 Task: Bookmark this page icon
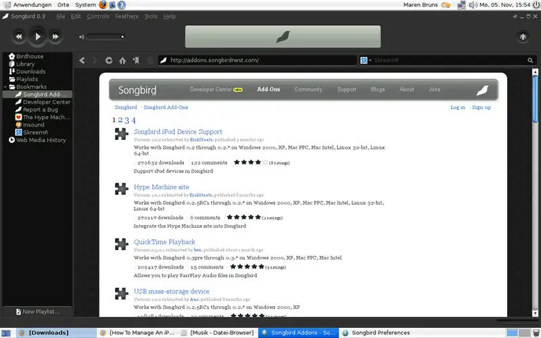(136, 60)
